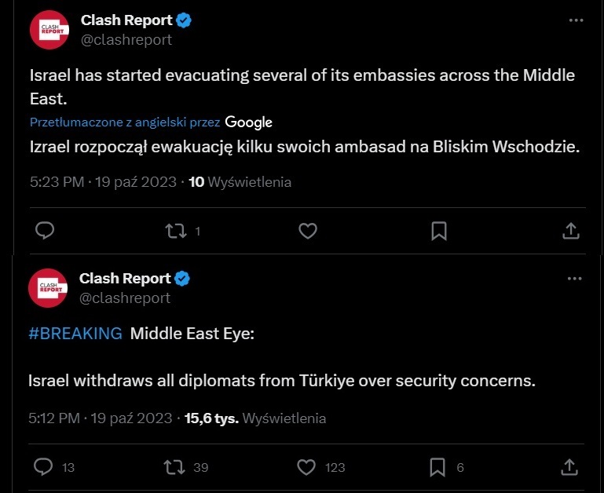Open more options for the second tweet
Screen dimensions: 604x493
pos(575,279)
